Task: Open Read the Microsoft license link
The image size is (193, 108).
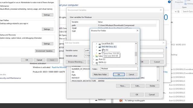Action: pos(59,67)
